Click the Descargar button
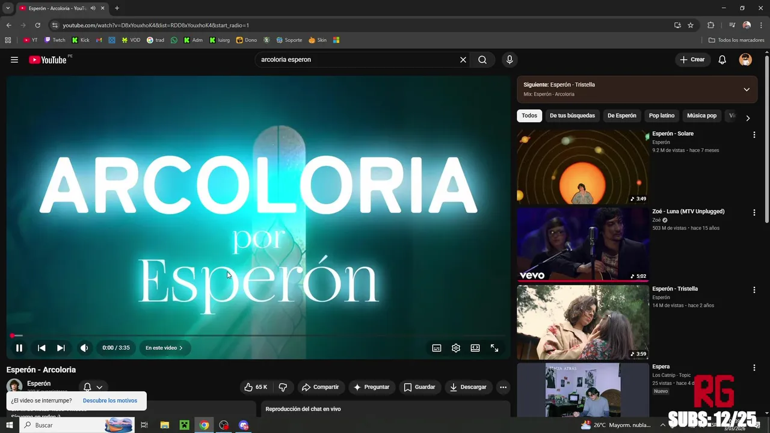Screen dimensions: 770x433 (468, 387)
